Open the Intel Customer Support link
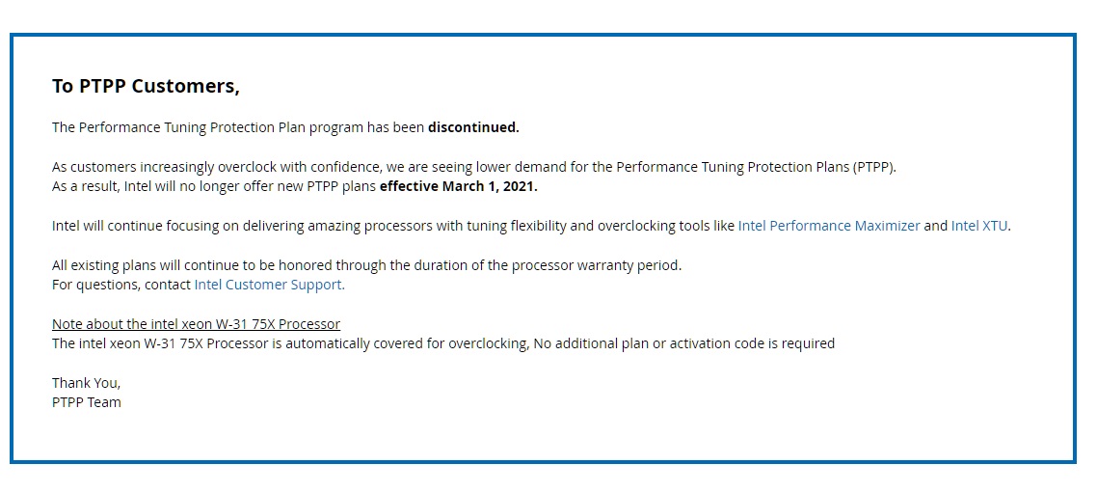The height and width of the screenshot is (492, 1097). tap(269, 285)
